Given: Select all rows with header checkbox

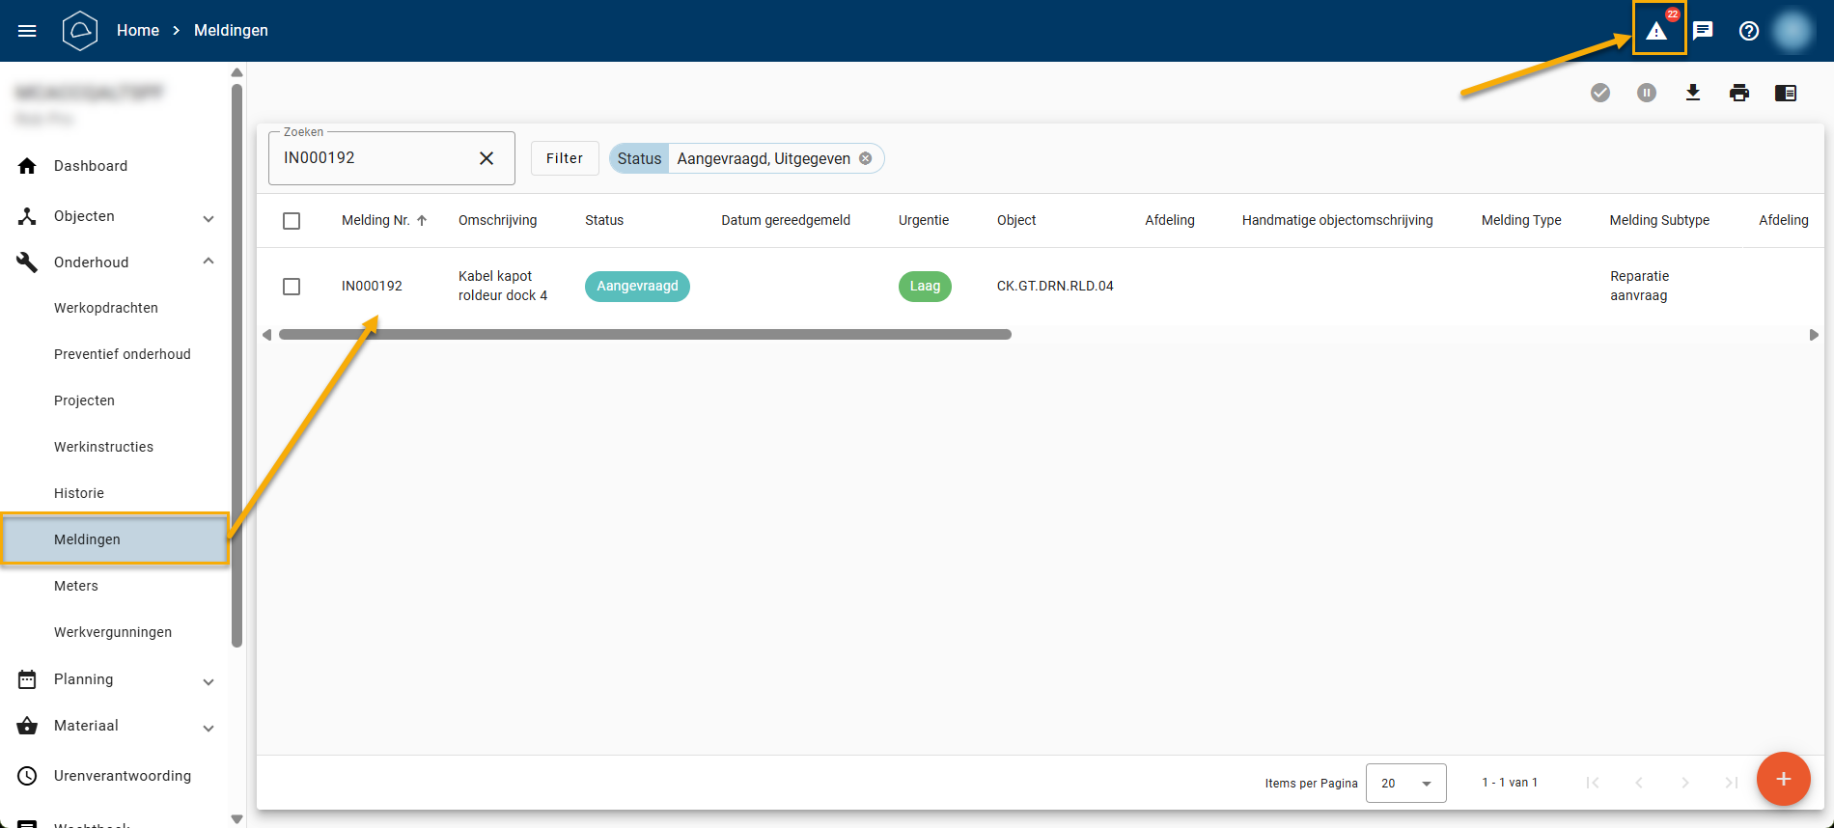Looking at the screenshot, I should point(292,221).
